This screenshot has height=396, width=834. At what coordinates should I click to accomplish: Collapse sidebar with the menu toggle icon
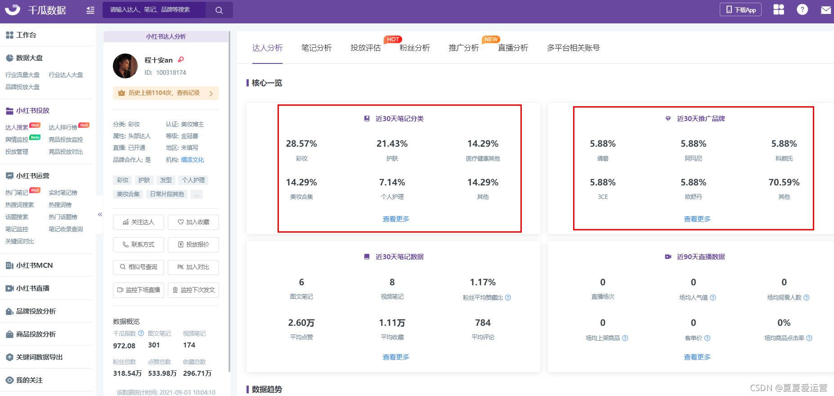pyautogui.click(x=90, y=10)
